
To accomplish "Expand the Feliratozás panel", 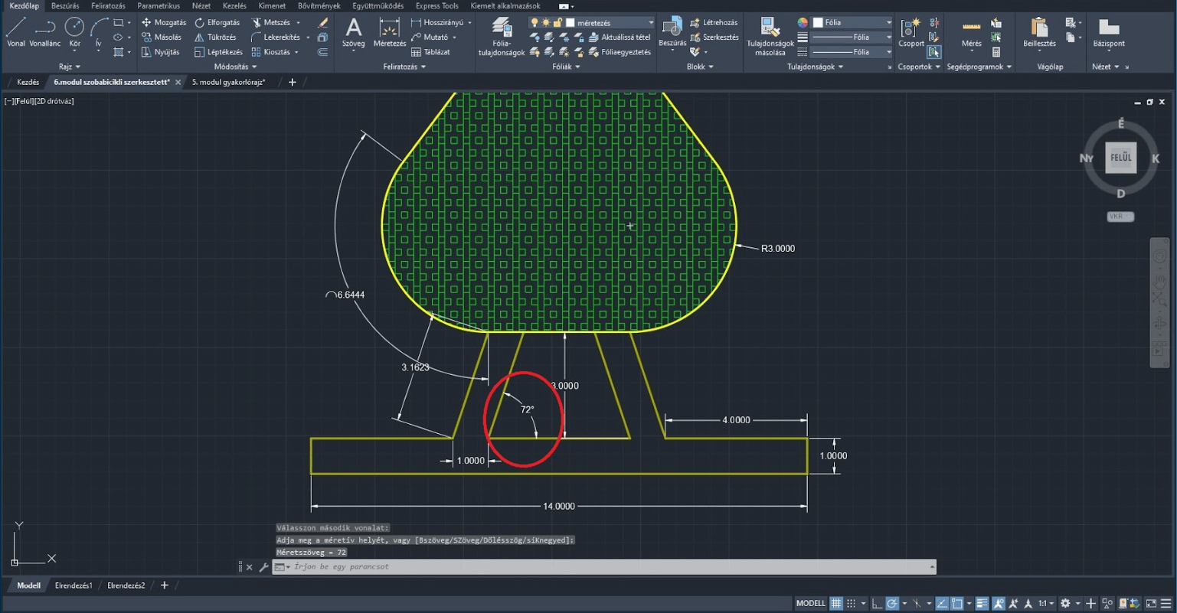I will (404, 67).
